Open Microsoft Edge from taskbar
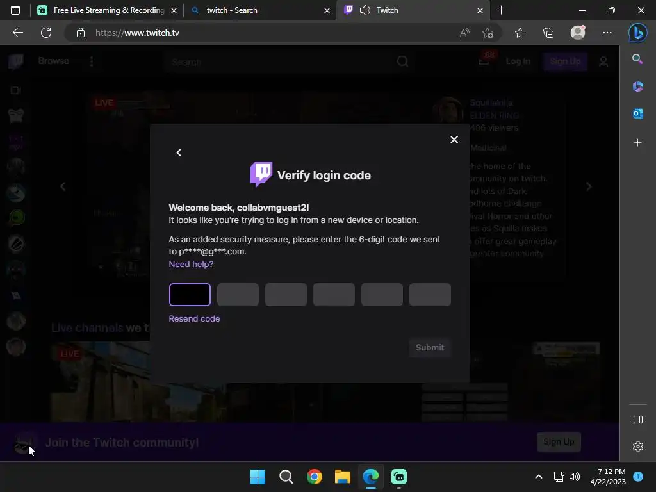The width and height of the screenshot is (656, 492). tap(371, 477)
